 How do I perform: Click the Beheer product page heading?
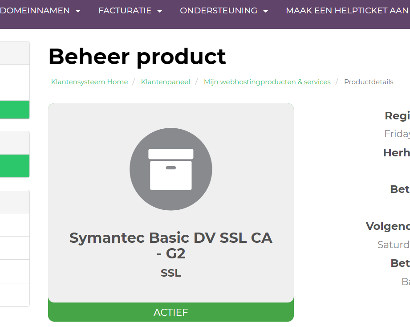(137, 57)
